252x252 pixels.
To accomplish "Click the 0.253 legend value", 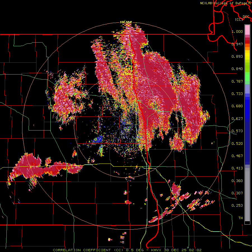I will coord(237,206).
